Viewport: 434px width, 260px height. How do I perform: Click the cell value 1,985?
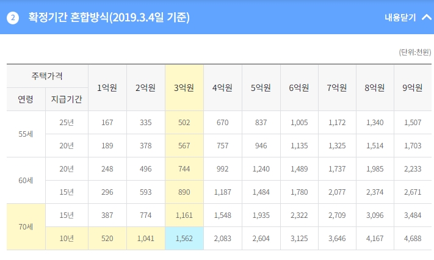coord(375,169)
